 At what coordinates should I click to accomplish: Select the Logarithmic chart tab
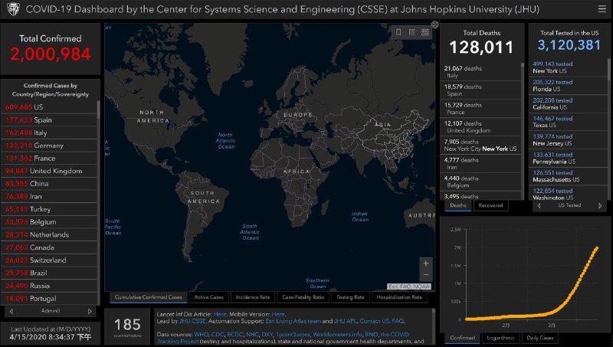500,338
